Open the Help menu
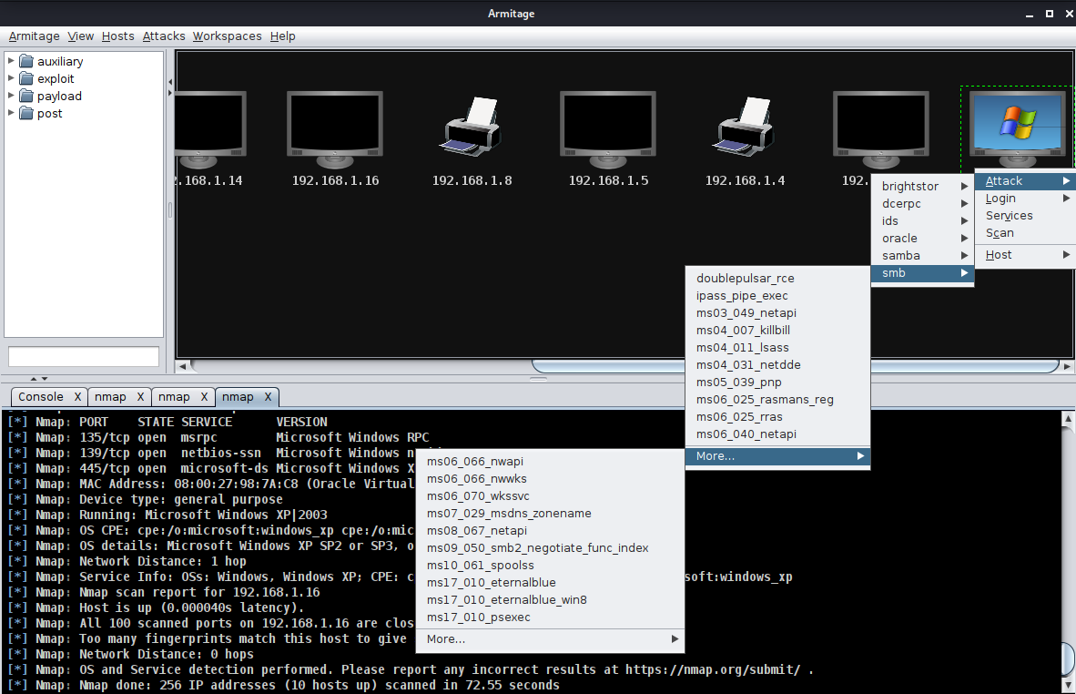 coord(282,36)
